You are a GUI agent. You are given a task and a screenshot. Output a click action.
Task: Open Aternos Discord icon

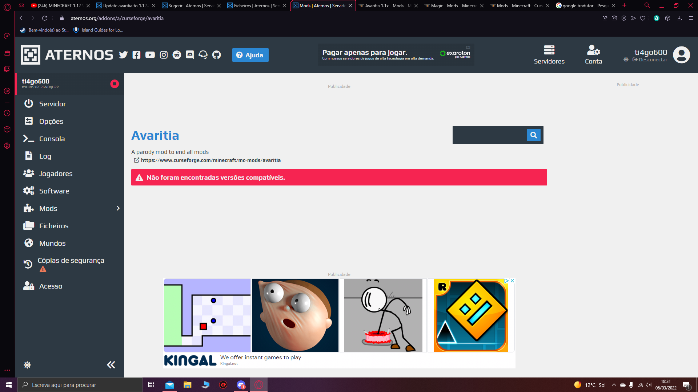(x=190, y=55)
